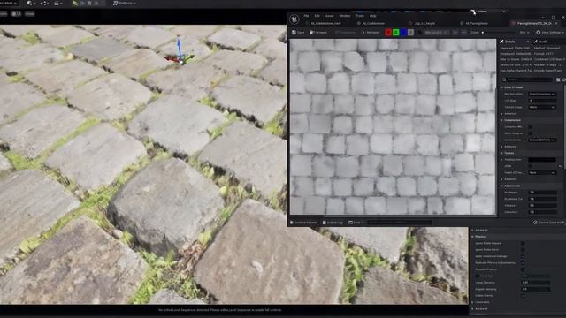Toggle the Ignore Radial Impulse checkbox
The height and width of the screenshot is (318, 566).
(x=523, y=244)
